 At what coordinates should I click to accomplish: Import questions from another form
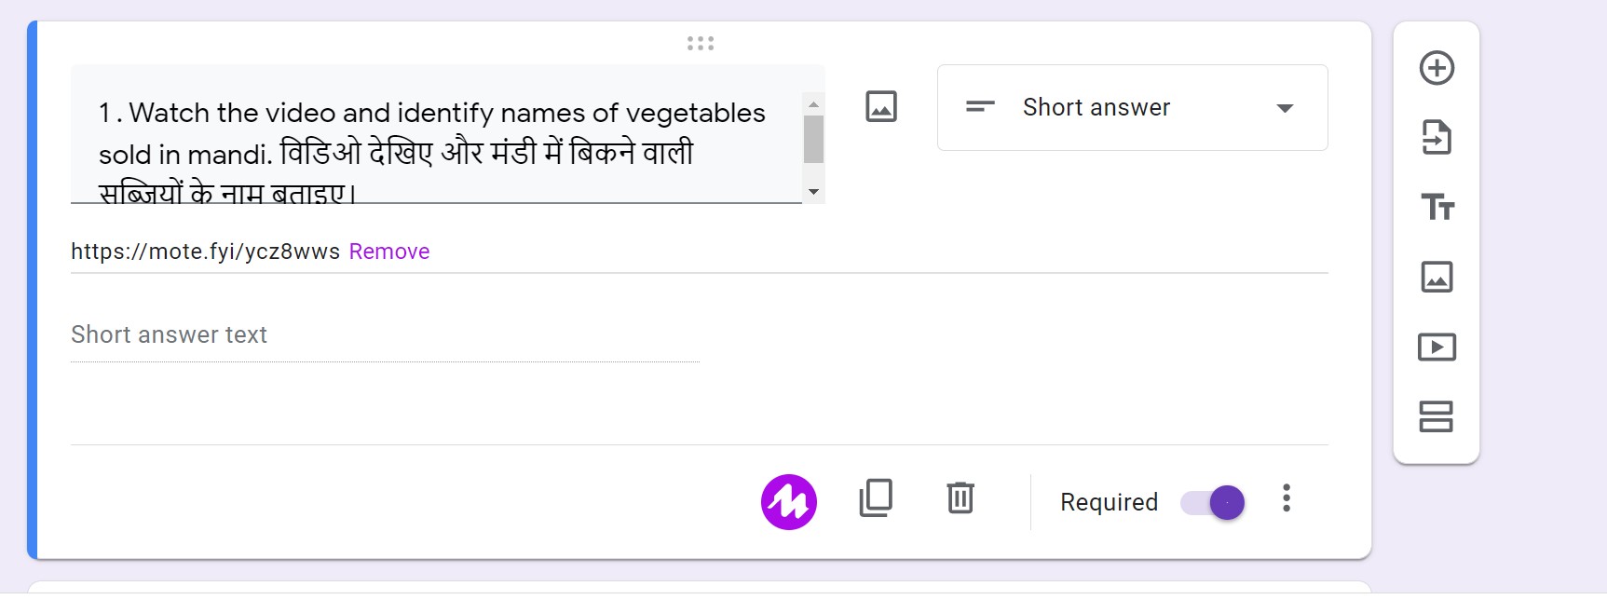pos(1437,138)
